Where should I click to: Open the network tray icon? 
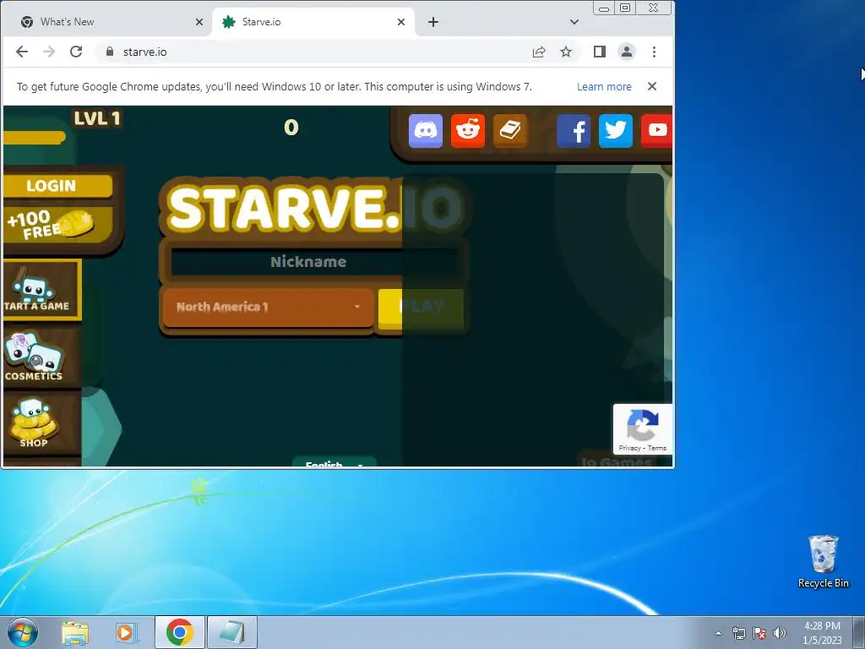click(738, 633)
